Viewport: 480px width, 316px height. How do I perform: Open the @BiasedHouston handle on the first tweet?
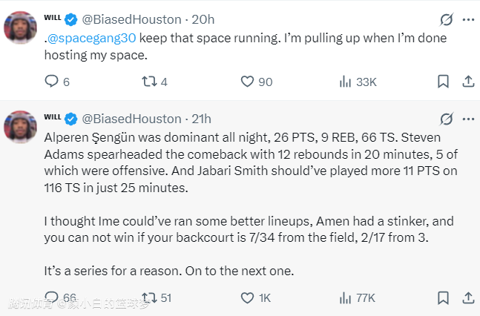[131, 19]
